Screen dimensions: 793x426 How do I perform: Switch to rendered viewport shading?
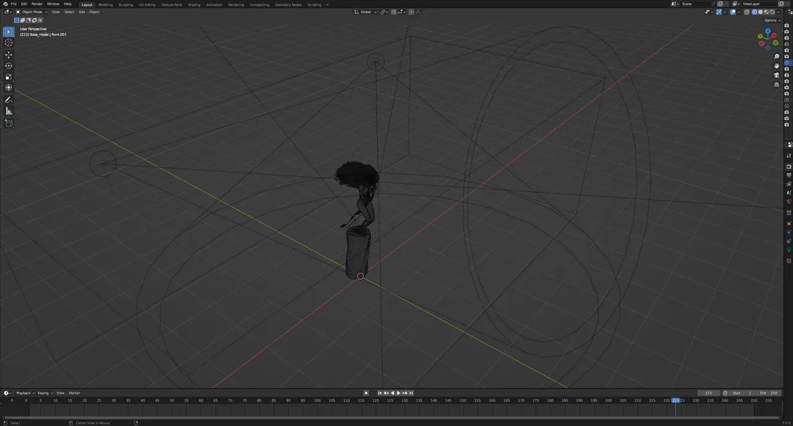772,12
